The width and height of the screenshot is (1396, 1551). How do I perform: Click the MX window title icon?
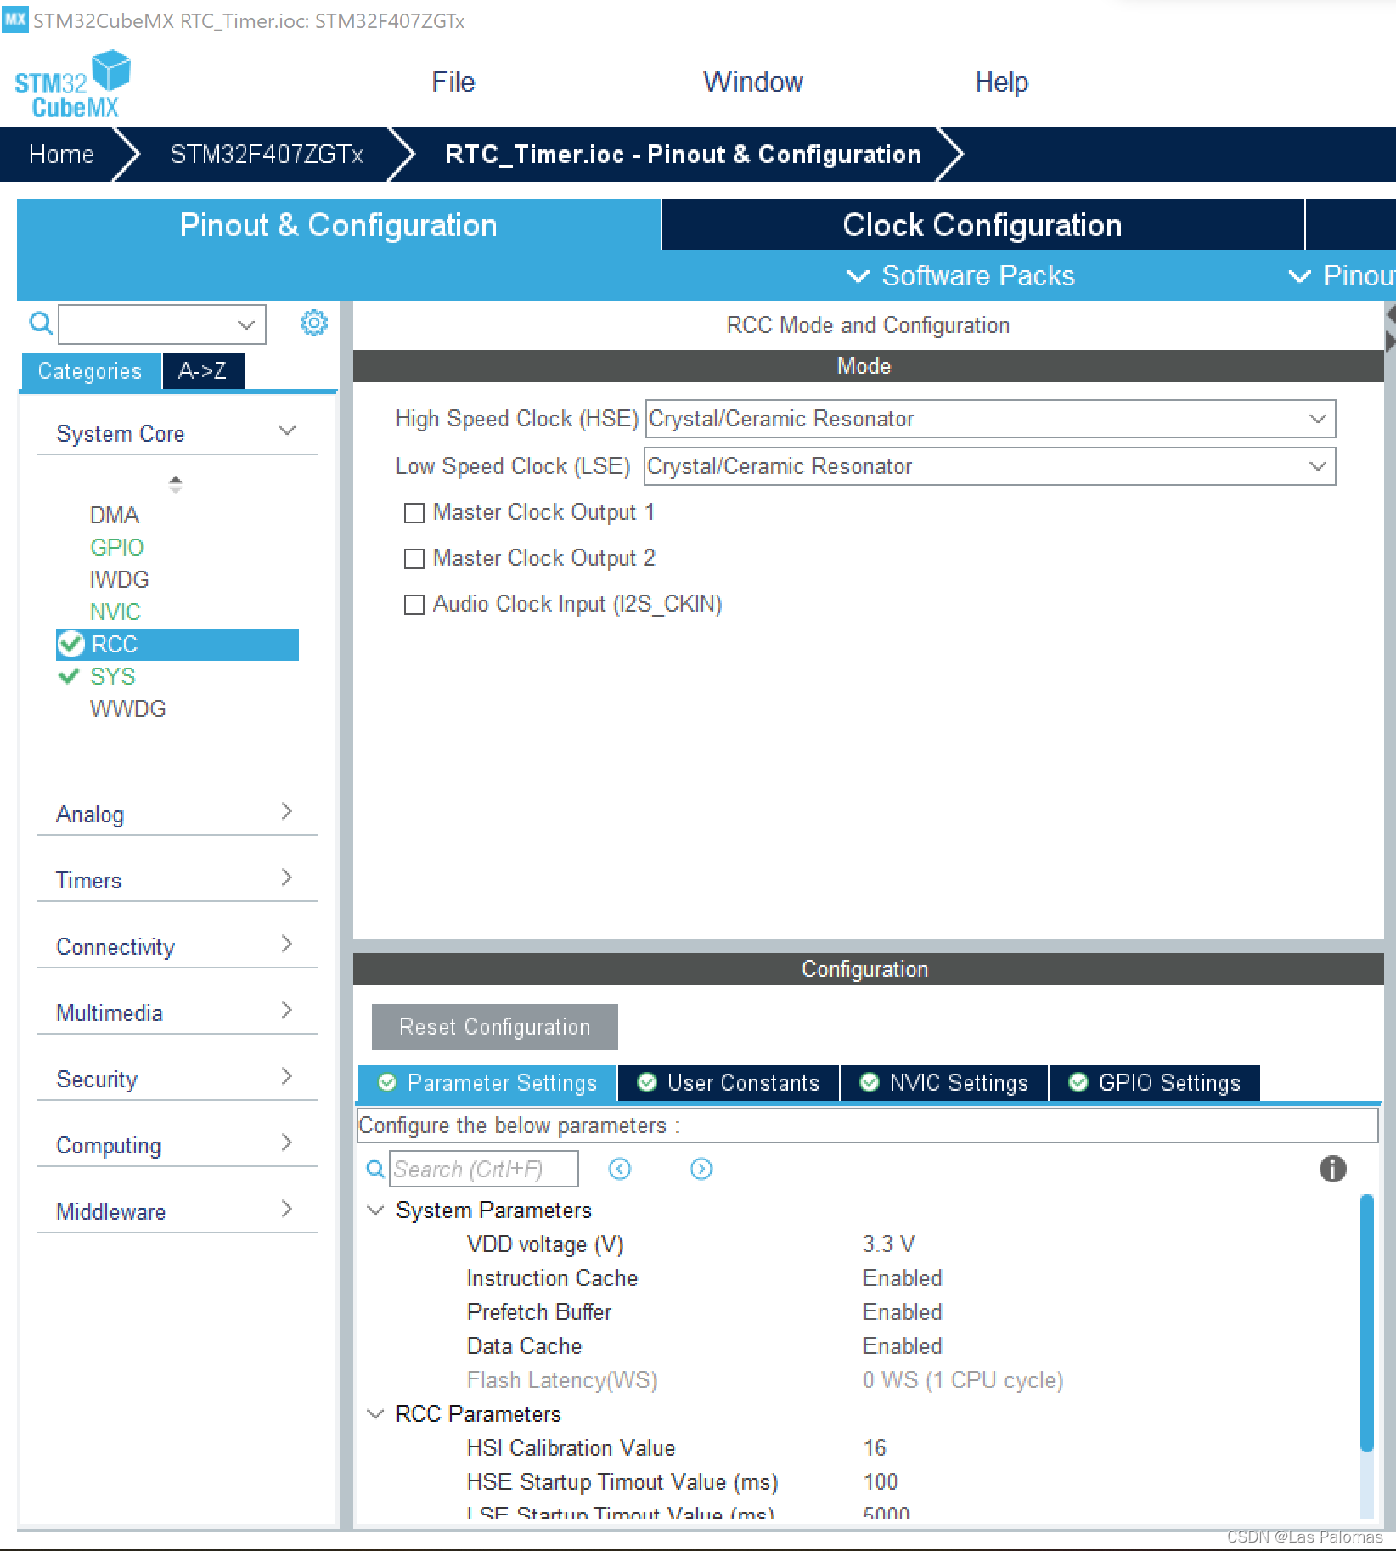tap(15, 19)
